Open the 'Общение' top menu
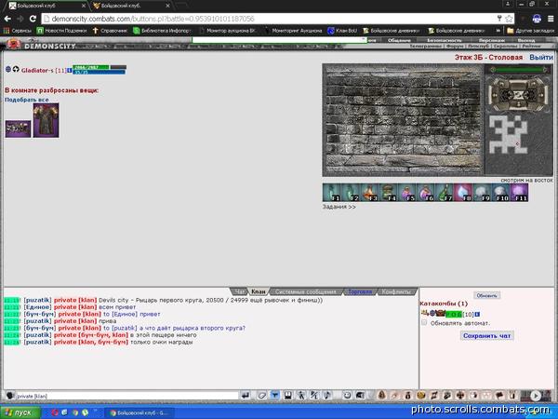This screenshot has width=558, height=419. 399,40
